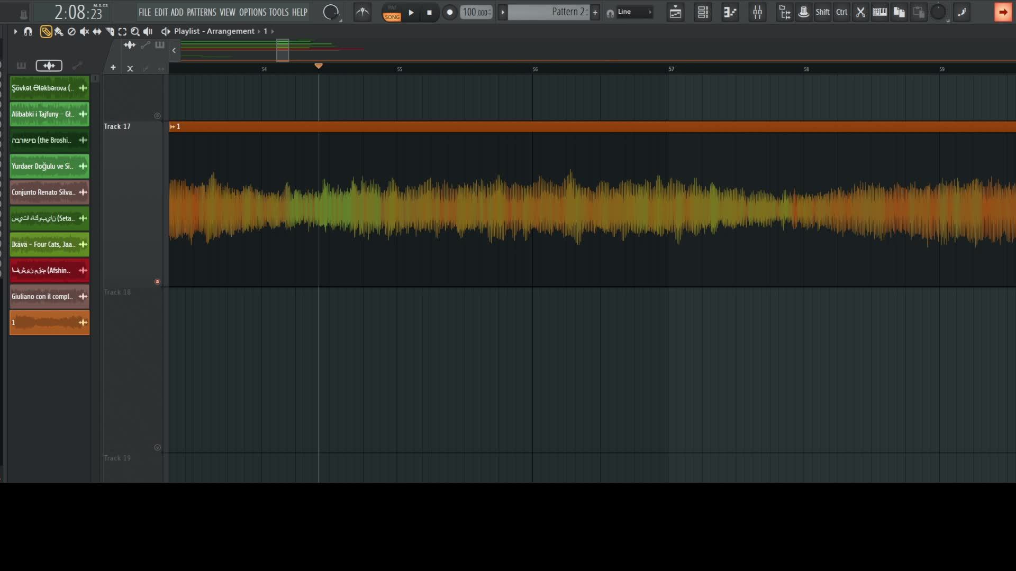The height and width of the screenshot is (571, 1016).
Task: Open the EDIT menu
Action: 161,12
